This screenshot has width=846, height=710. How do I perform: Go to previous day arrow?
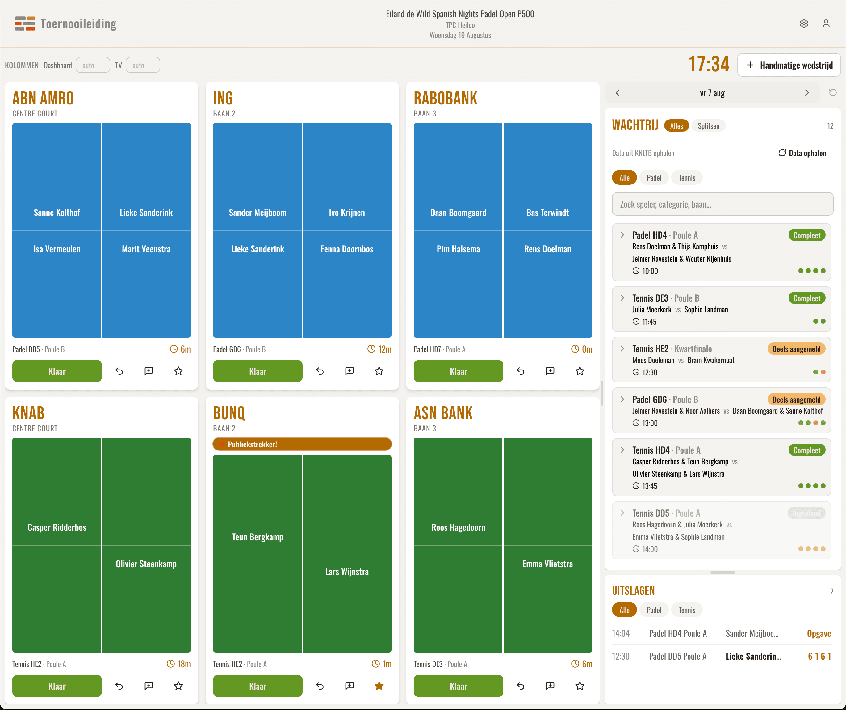(618, 93)
